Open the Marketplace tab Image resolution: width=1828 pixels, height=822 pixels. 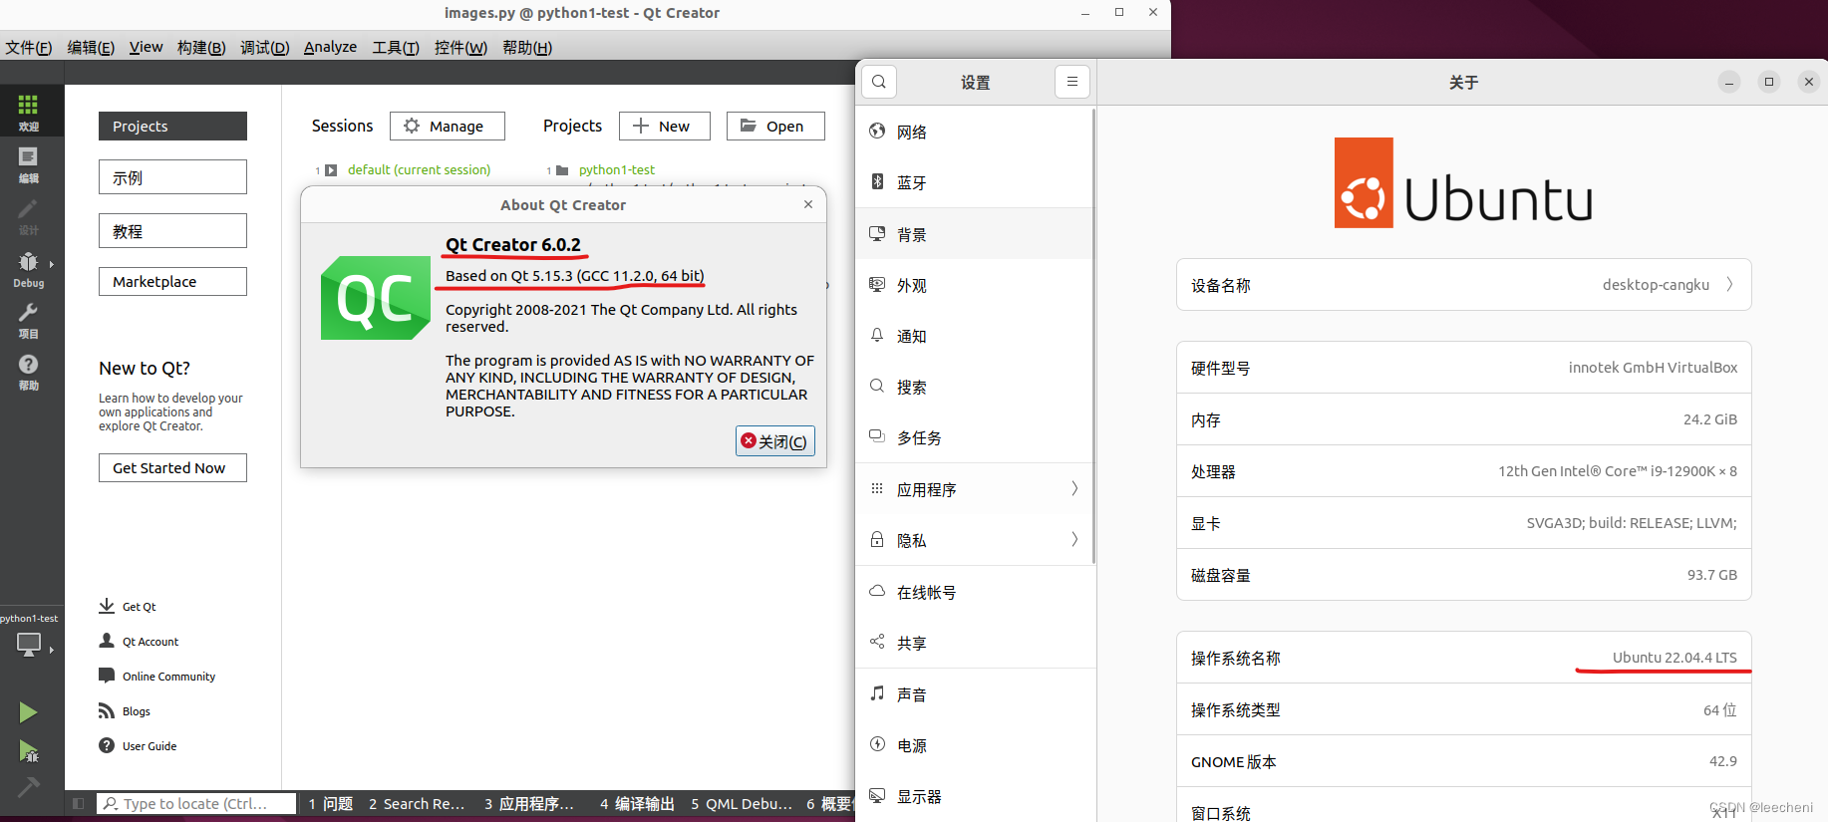172,281
